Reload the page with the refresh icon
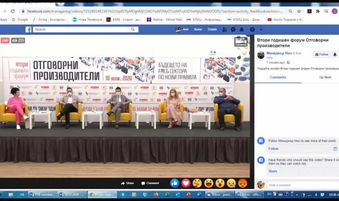Image resolution: width=339 pixels, height=201 pixels. point(13,11)
